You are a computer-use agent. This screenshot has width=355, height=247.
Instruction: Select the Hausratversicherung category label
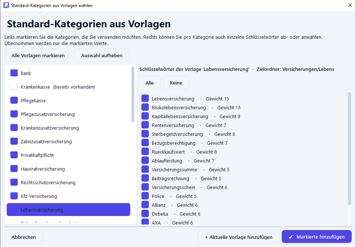pyautogui.click(x=43, y=169)
